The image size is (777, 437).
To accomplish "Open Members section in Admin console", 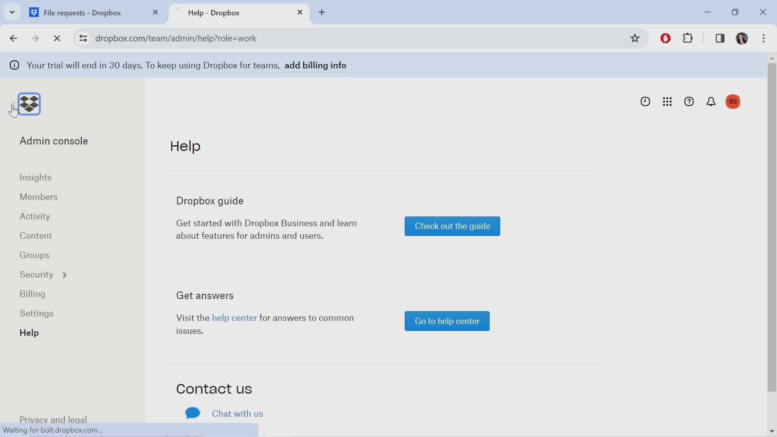I will [38, 196].
